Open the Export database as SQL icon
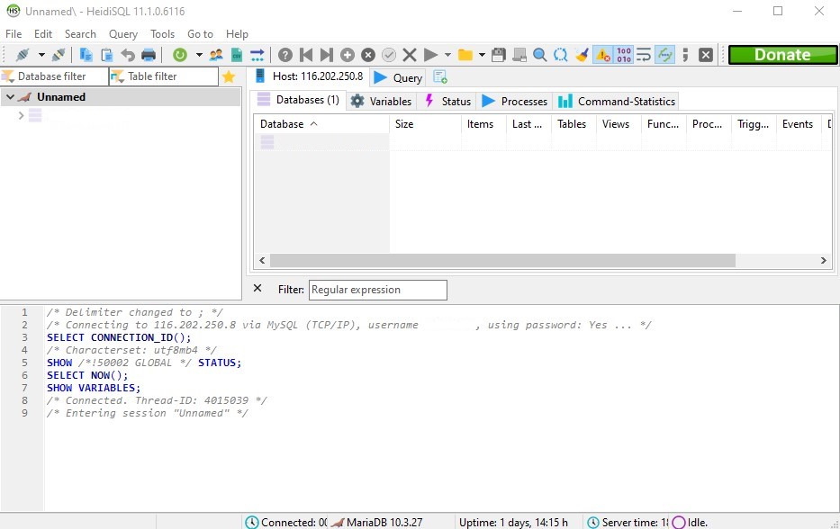This screenshot has width=840, height=529. [257, 55]
